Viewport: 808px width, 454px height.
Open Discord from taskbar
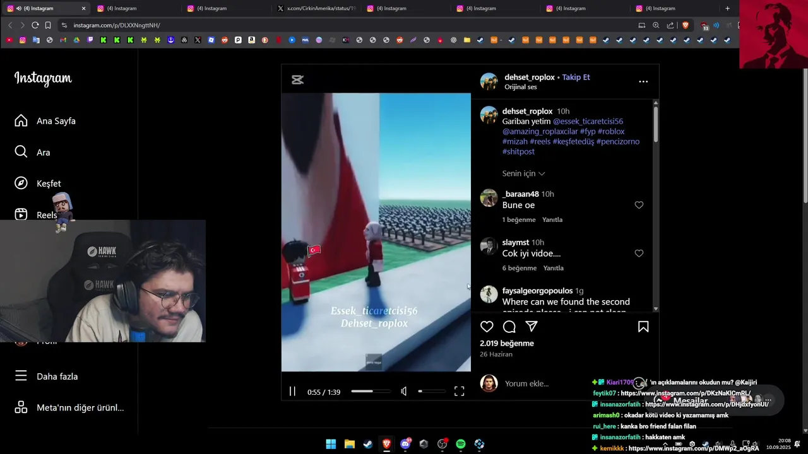tap(405, 444)
